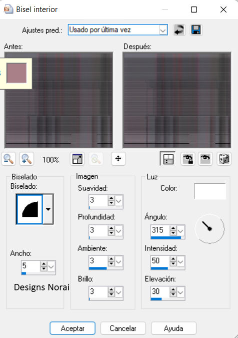The width and height of the screenshot is (238, 338).
Task: Click the randomize parameters dice icon
Action: [224, 159]
